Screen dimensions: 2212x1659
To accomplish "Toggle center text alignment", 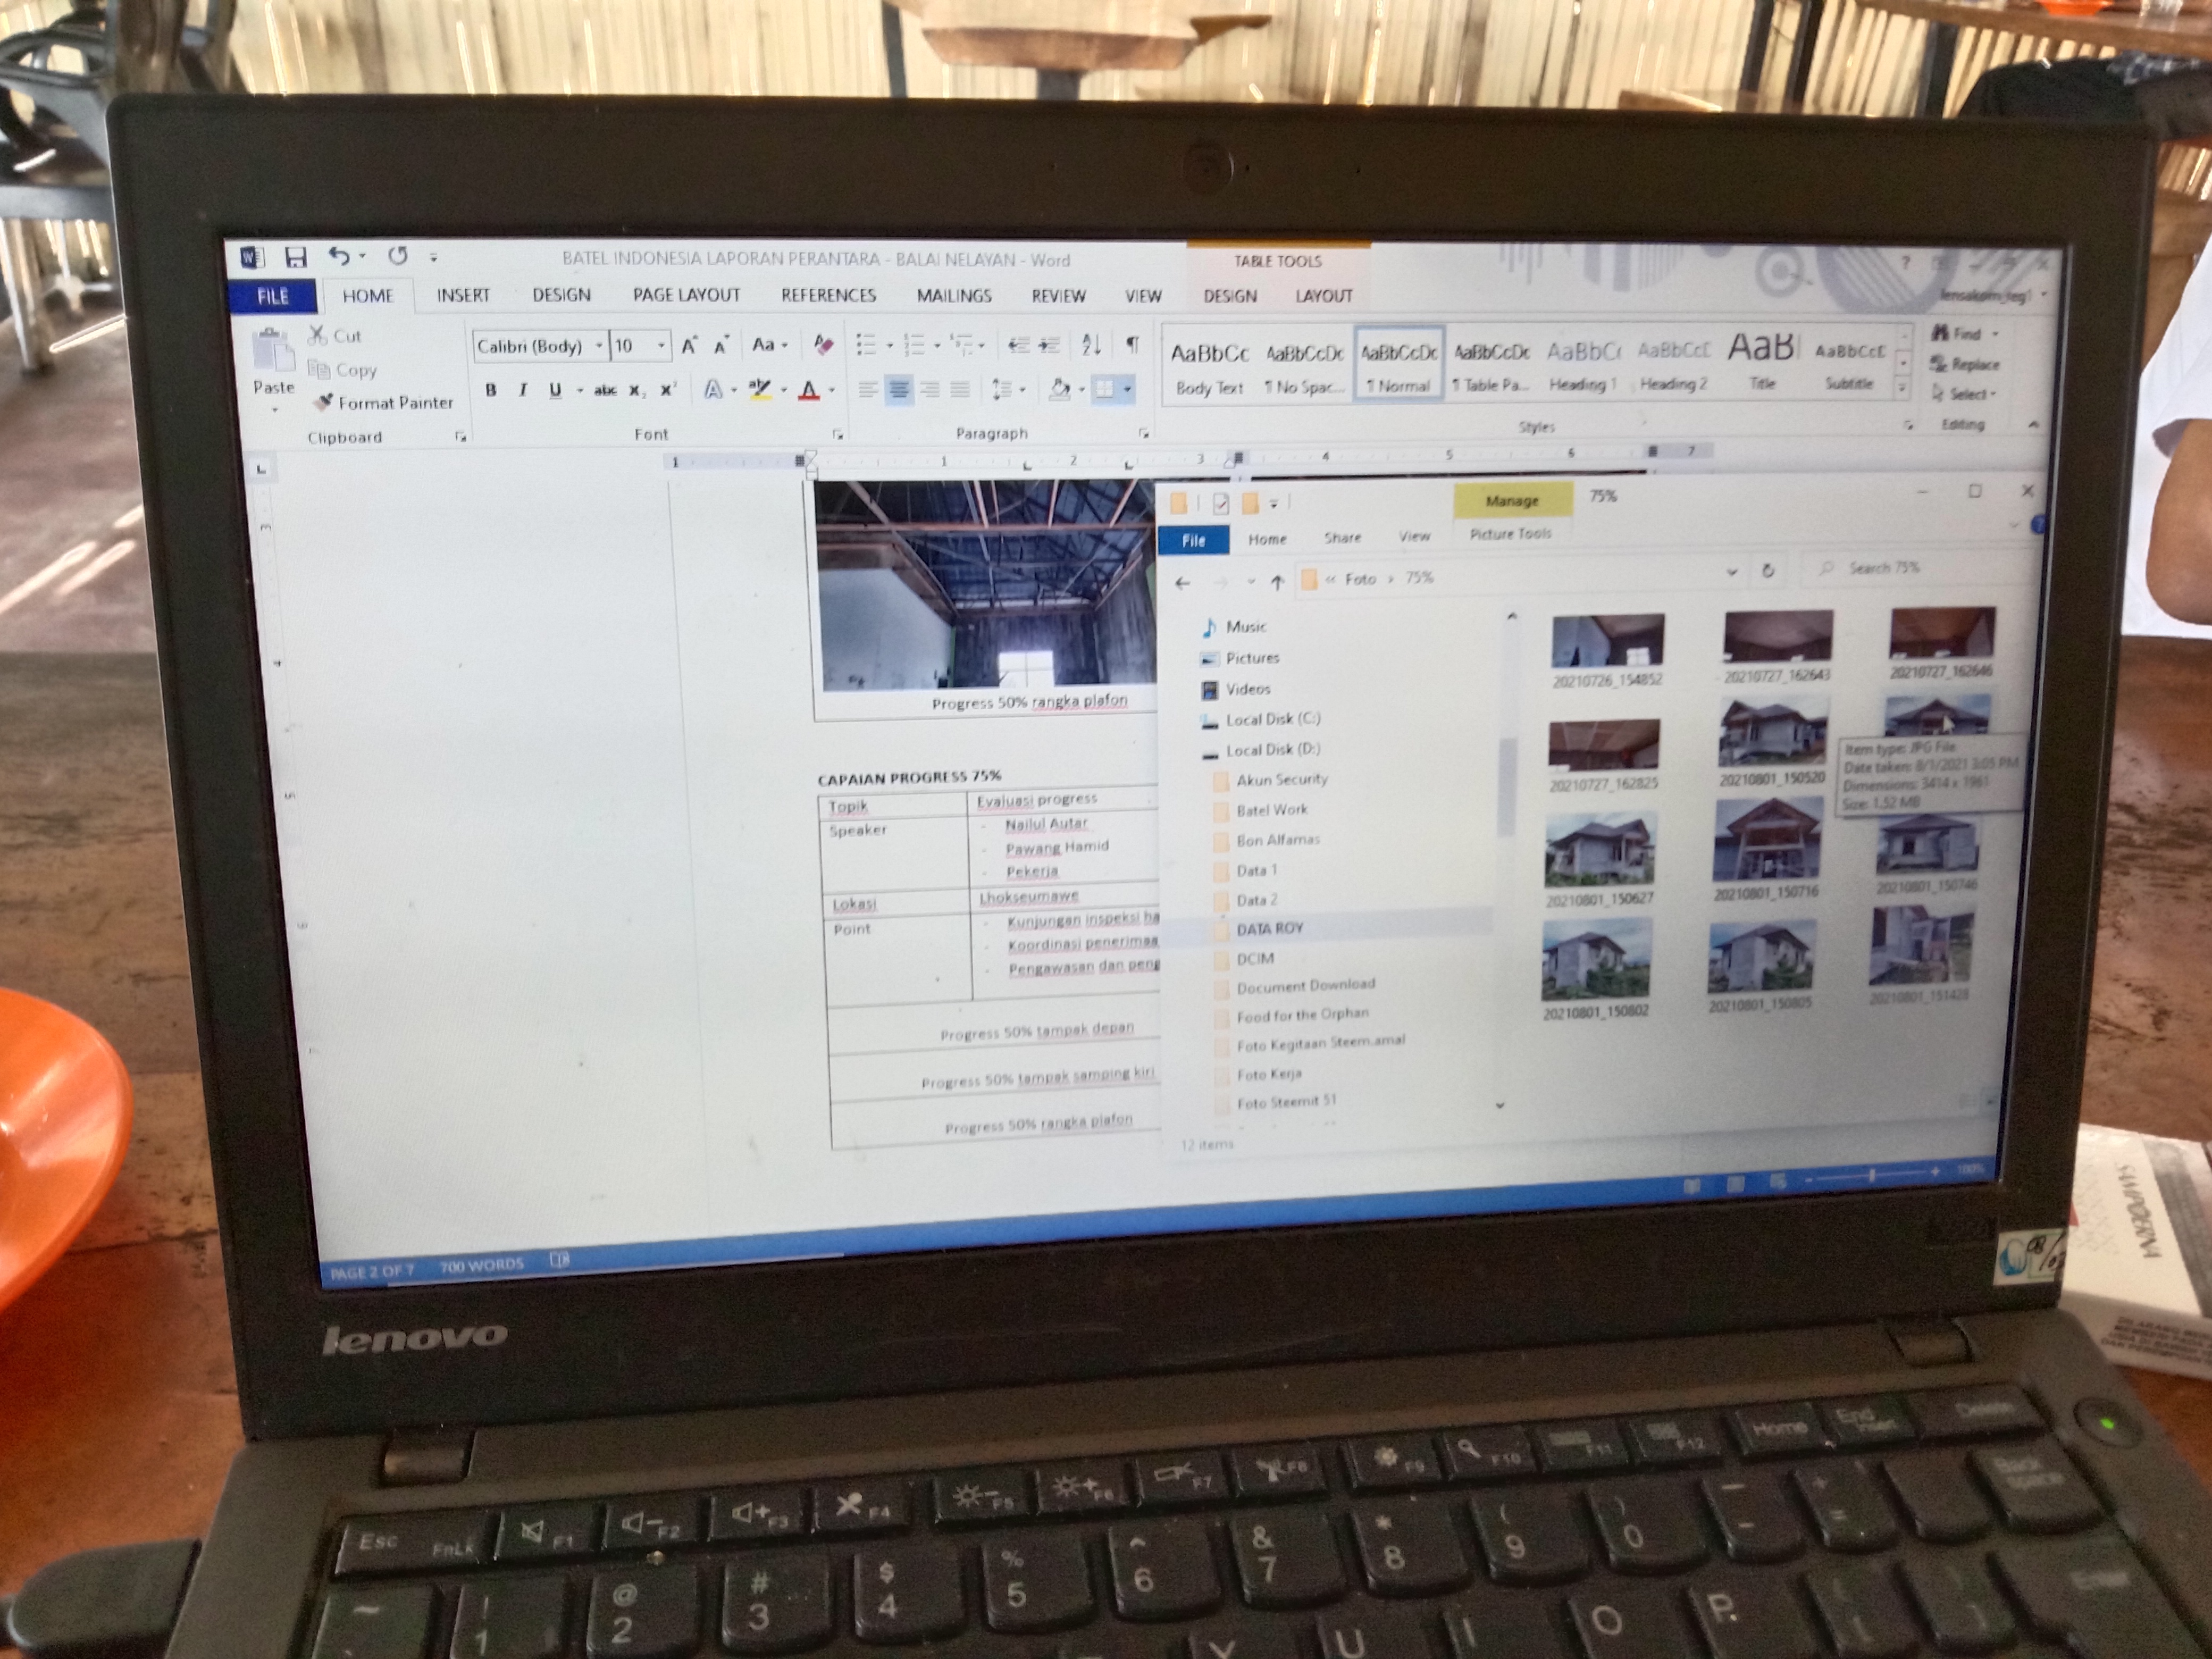I will [898, 390].
